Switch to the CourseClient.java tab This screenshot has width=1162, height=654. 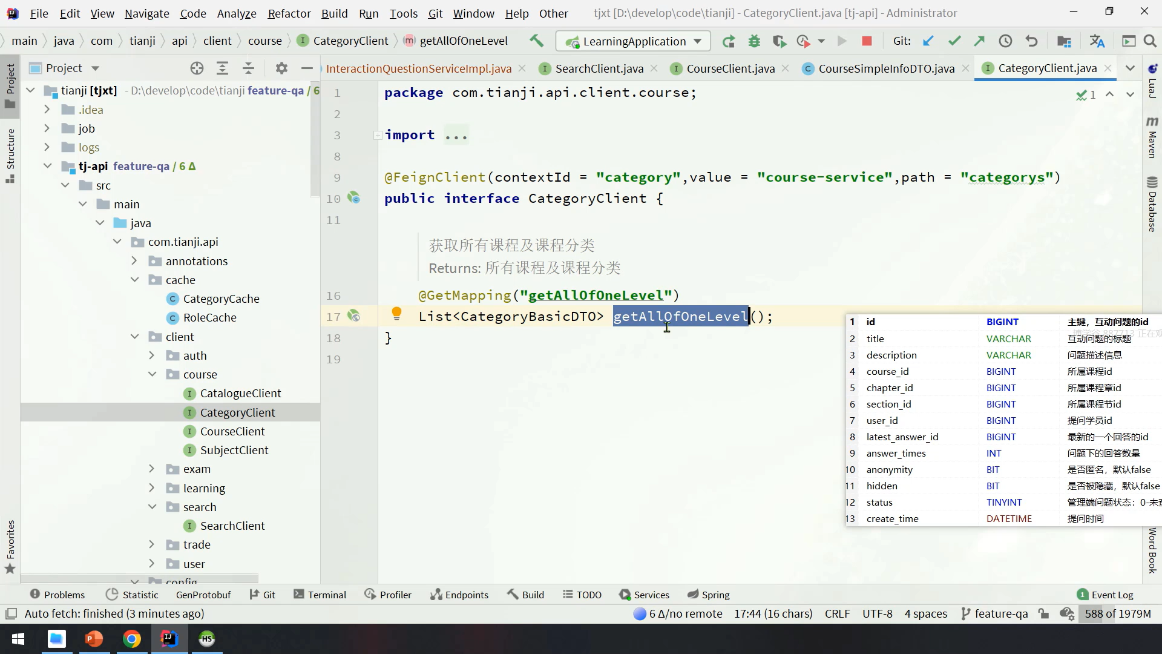730,68
